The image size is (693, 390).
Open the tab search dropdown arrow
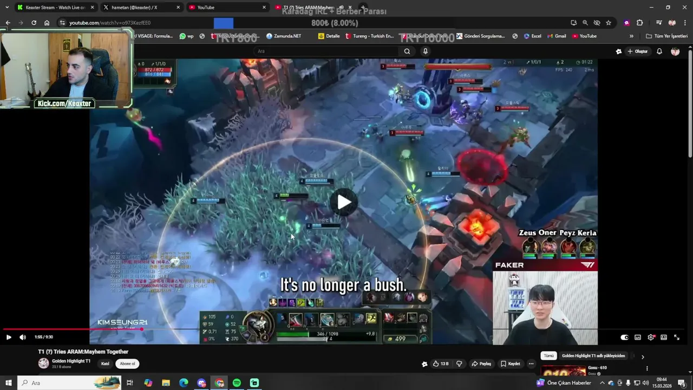pos(6,8)
